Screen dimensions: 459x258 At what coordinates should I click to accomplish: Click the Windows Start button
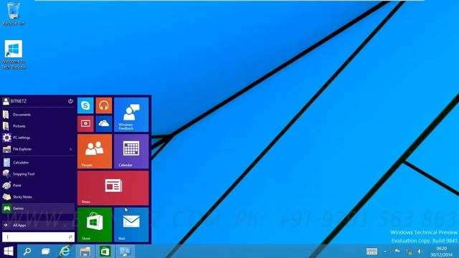click(x=8, y=252)
